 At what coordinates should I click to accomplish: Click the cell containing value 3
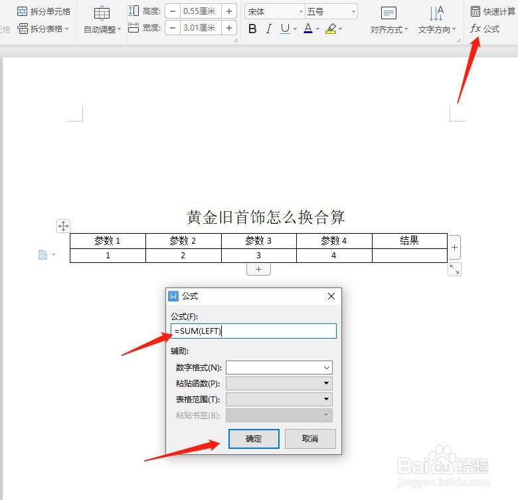tap(259, 256)
